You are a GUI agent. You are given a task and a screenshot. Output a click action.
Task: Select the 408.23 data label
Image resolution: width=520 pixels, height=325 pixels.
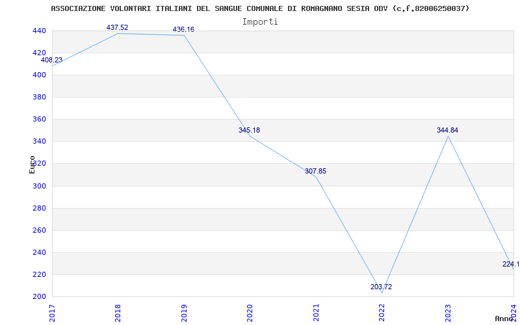[51, 60]
